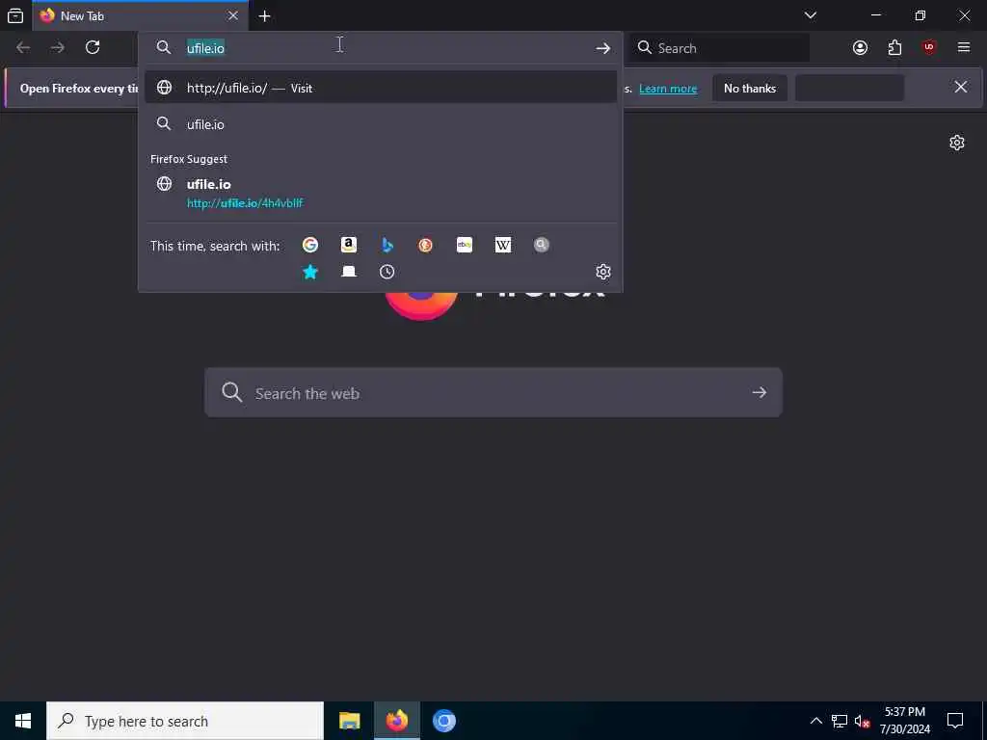Click the Go arrow in the address bar
This screenshot has width=987, height=740.
click(602, 48)
